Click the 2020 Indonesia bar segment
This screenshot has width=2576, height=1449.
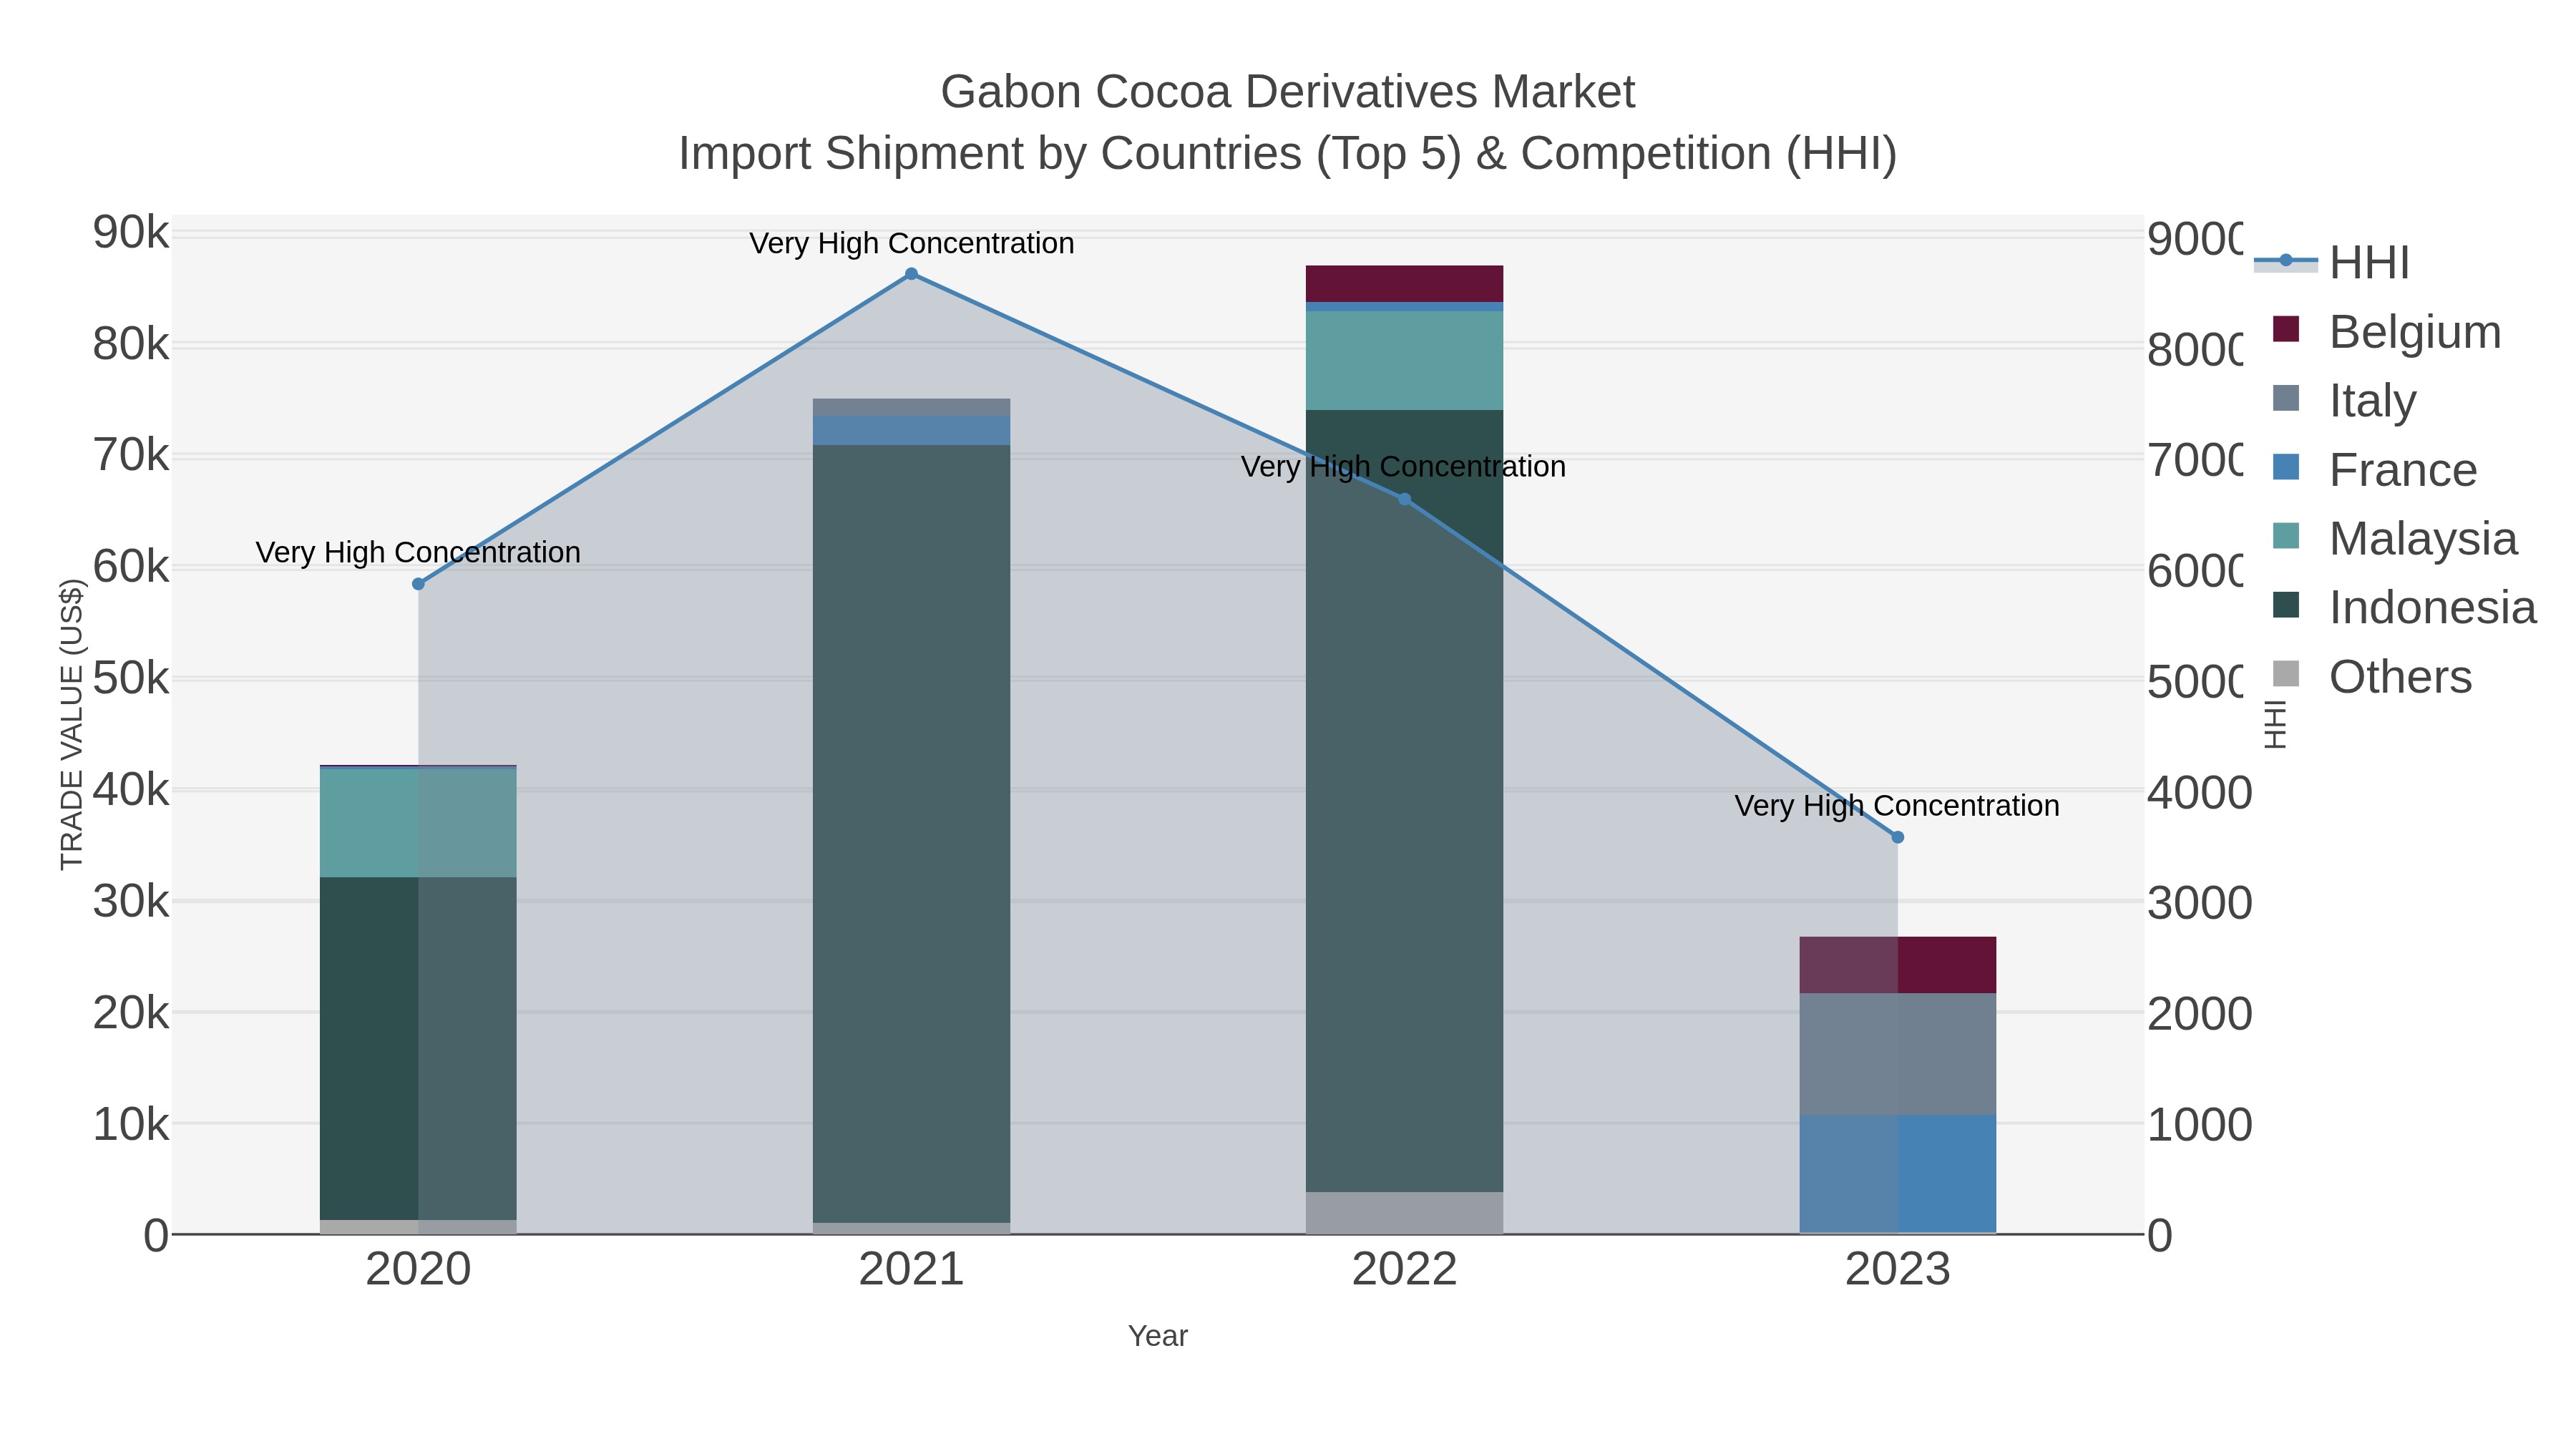pyautogui.click(x=418, y=1049)
